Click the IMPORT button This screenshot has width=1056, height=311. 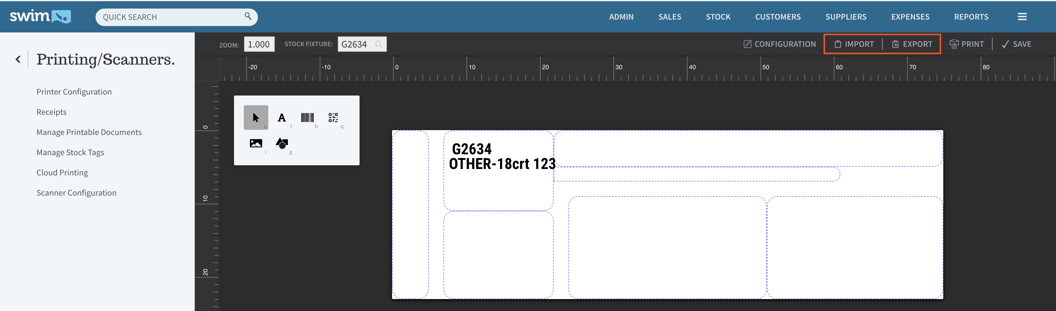(x=854, y=44)
